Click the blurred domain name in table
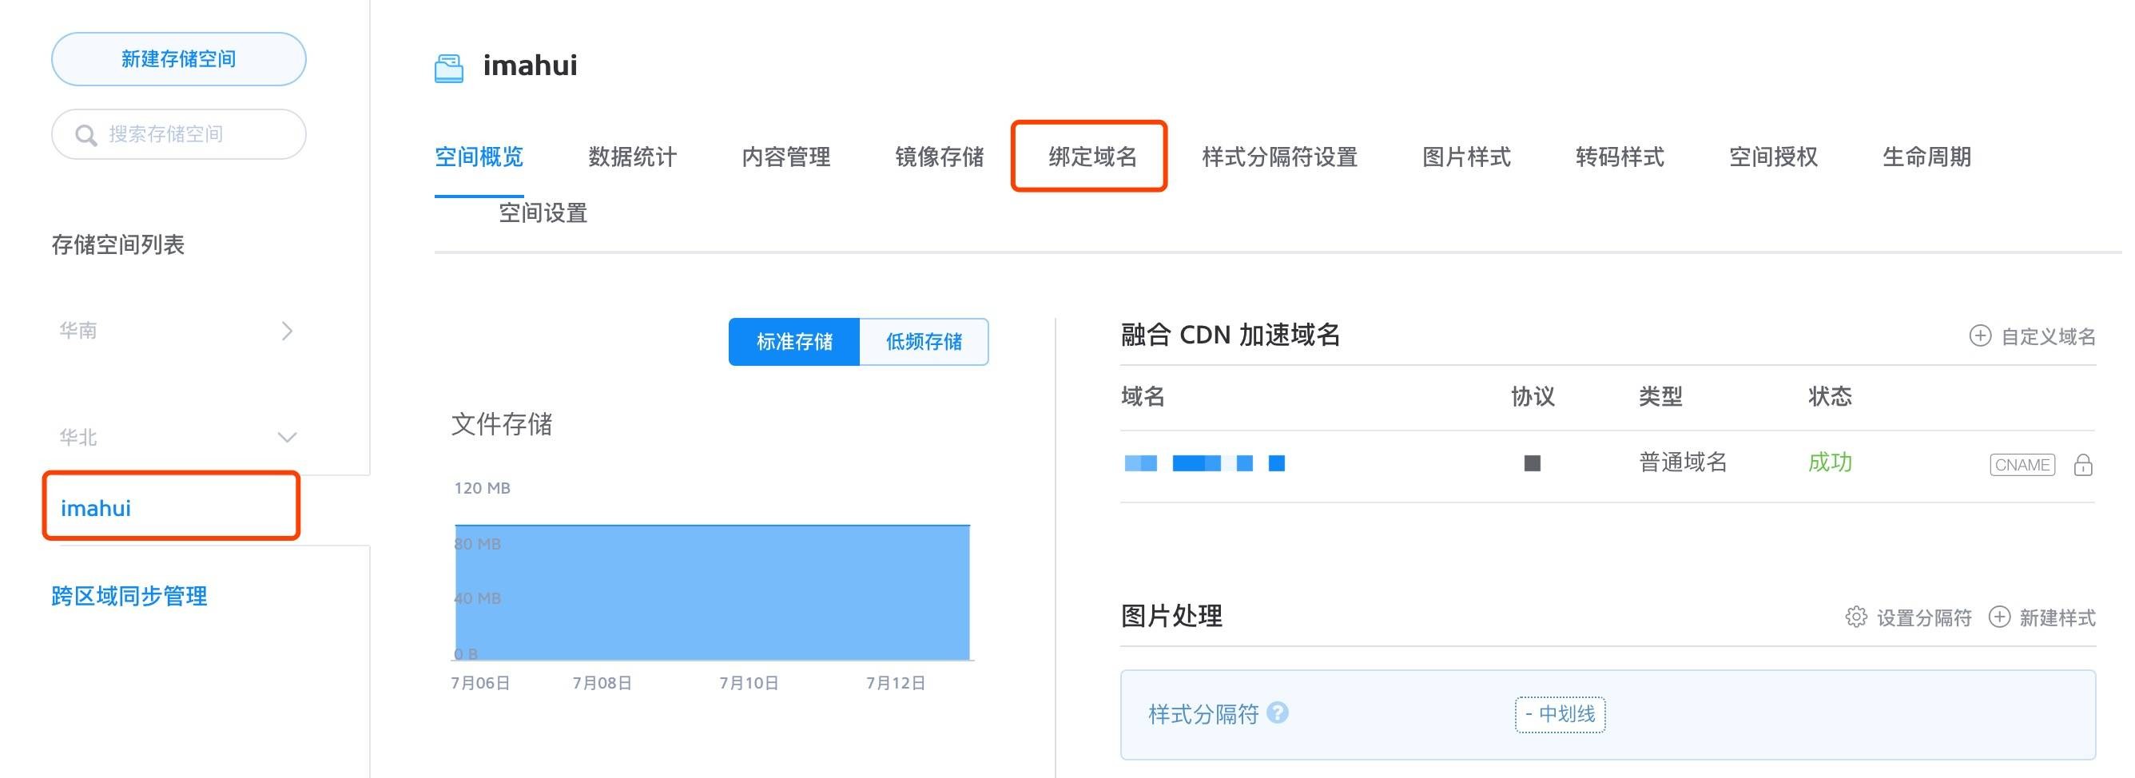This screenshot has height=778, width=2135. (1204, 463)
